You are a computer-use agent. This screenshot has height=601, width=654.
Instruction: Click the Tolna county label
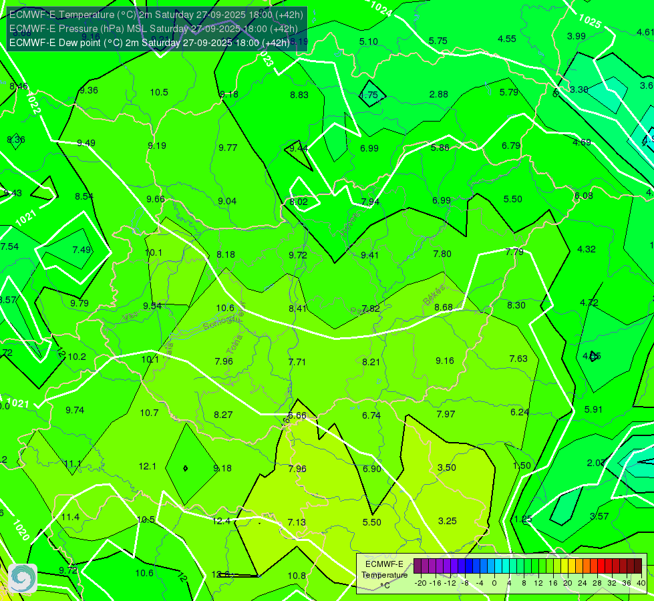tap(234, 344)
